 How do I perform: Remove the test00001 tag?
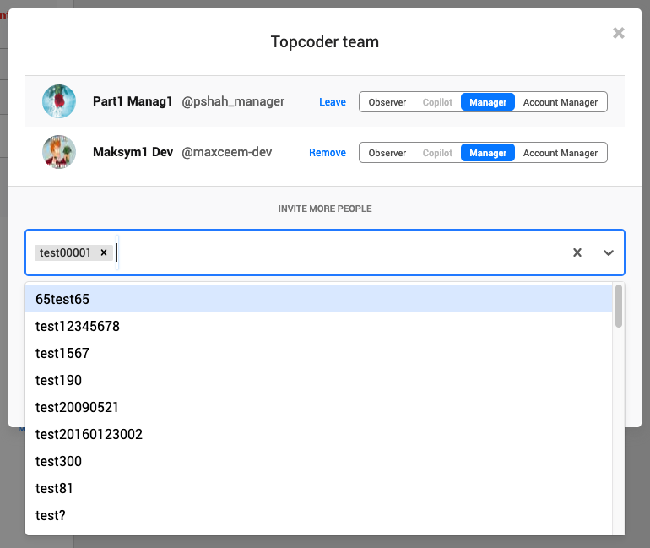[x=104, y=252]
